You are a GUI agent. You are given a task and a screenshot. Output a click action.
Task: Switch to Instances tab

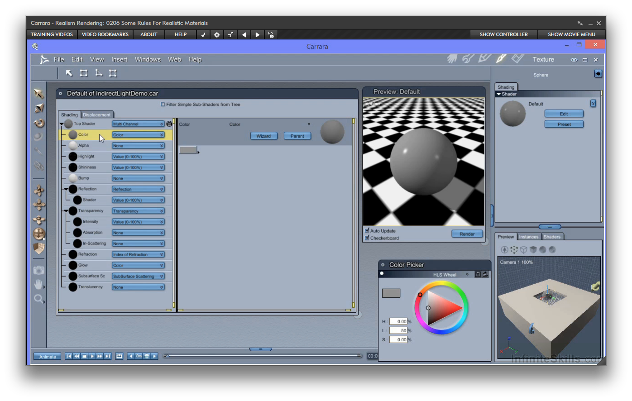[529, 237]
